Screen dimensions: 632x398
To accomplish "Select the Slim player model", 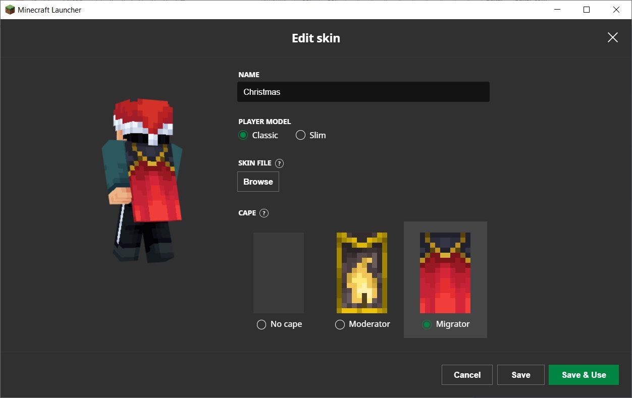I will point(300,135).
